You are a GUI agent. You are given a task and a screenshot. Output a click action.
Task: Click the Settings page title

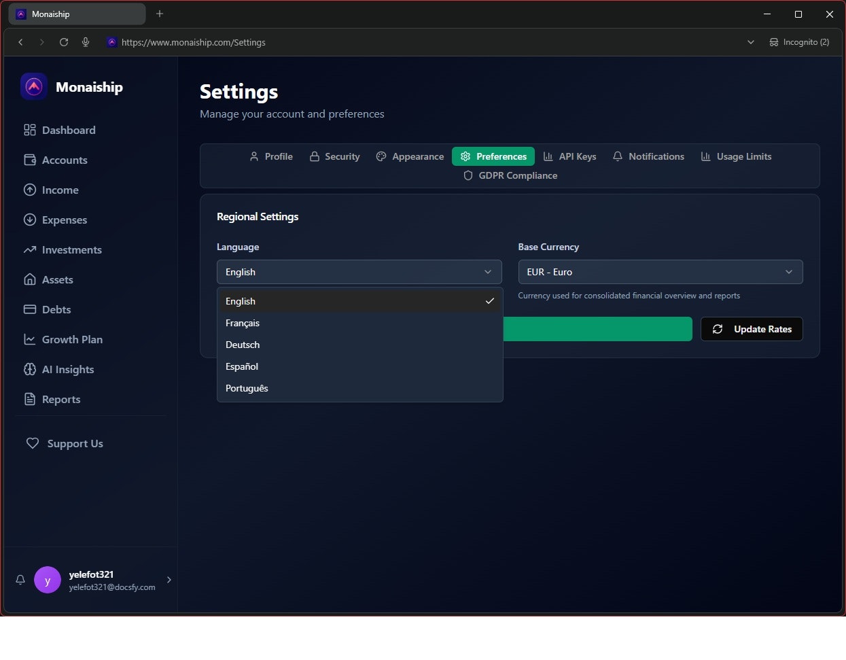tap(239, 91)
